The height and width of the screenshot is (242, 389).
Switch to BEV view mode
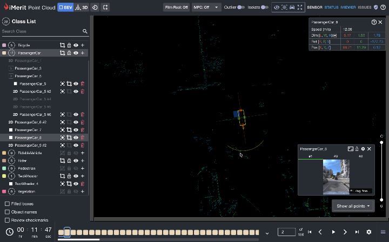[x=65, y=8]
